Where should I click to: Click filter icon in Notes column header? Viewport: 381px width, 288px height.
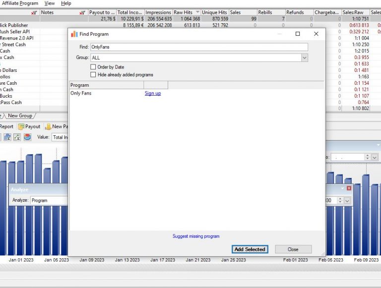click(82, 12)
